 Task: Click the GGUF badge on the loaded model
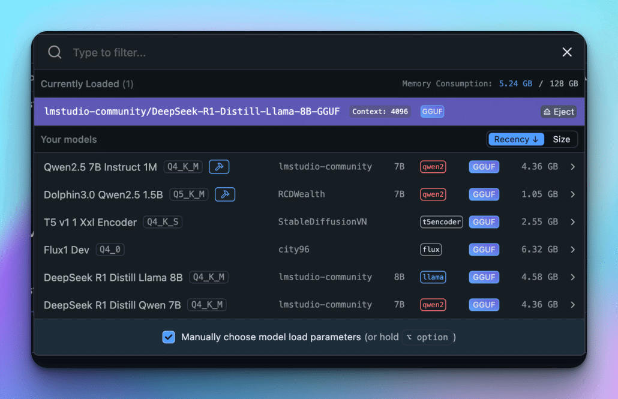tap(432, 112)
